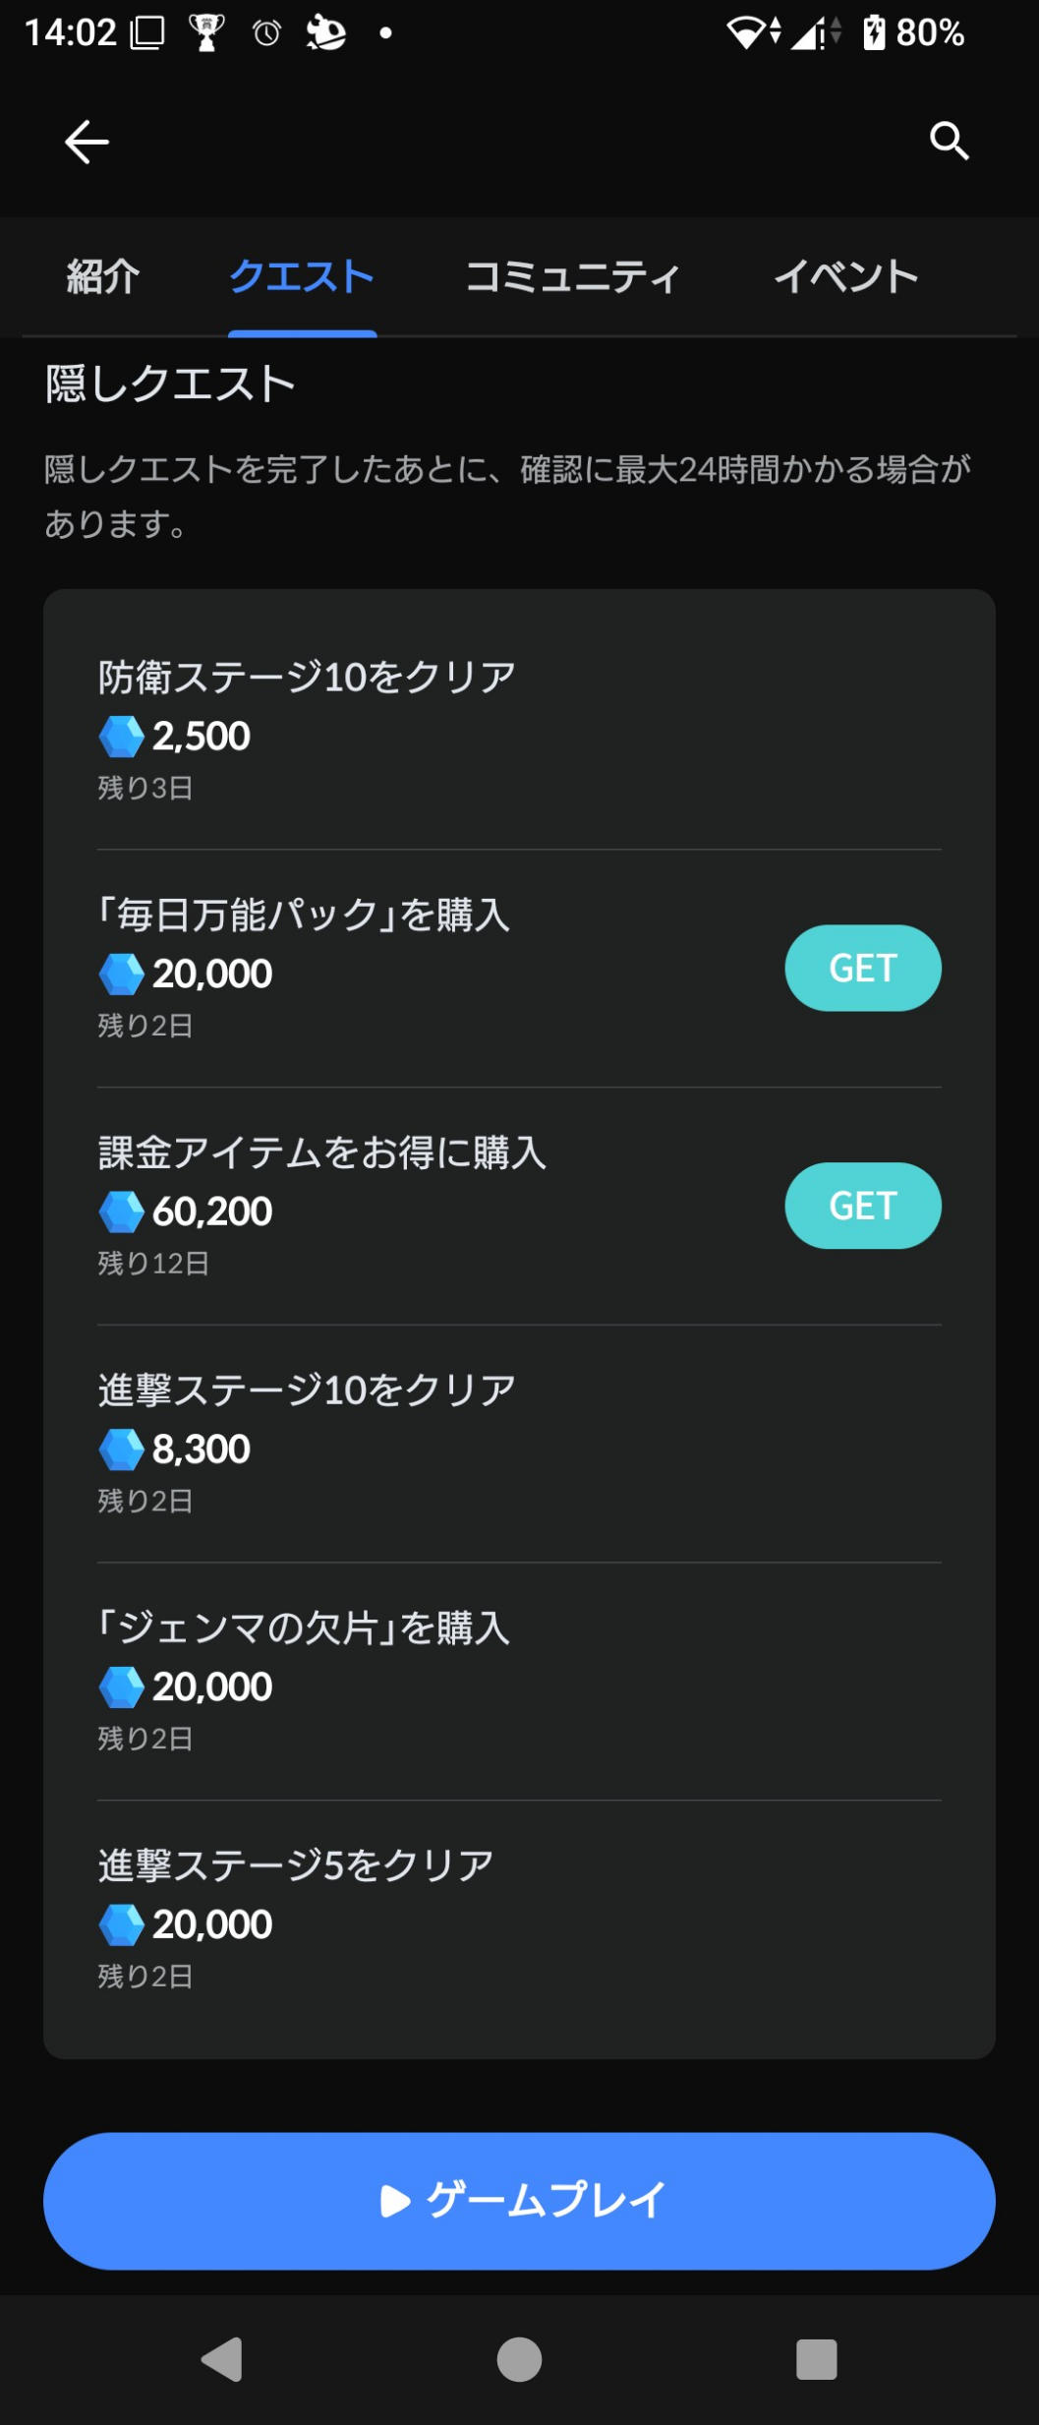Tap blue gem icon beside 8,300
Viewport: 1039px width, 2425px height.
(122, 1449)
